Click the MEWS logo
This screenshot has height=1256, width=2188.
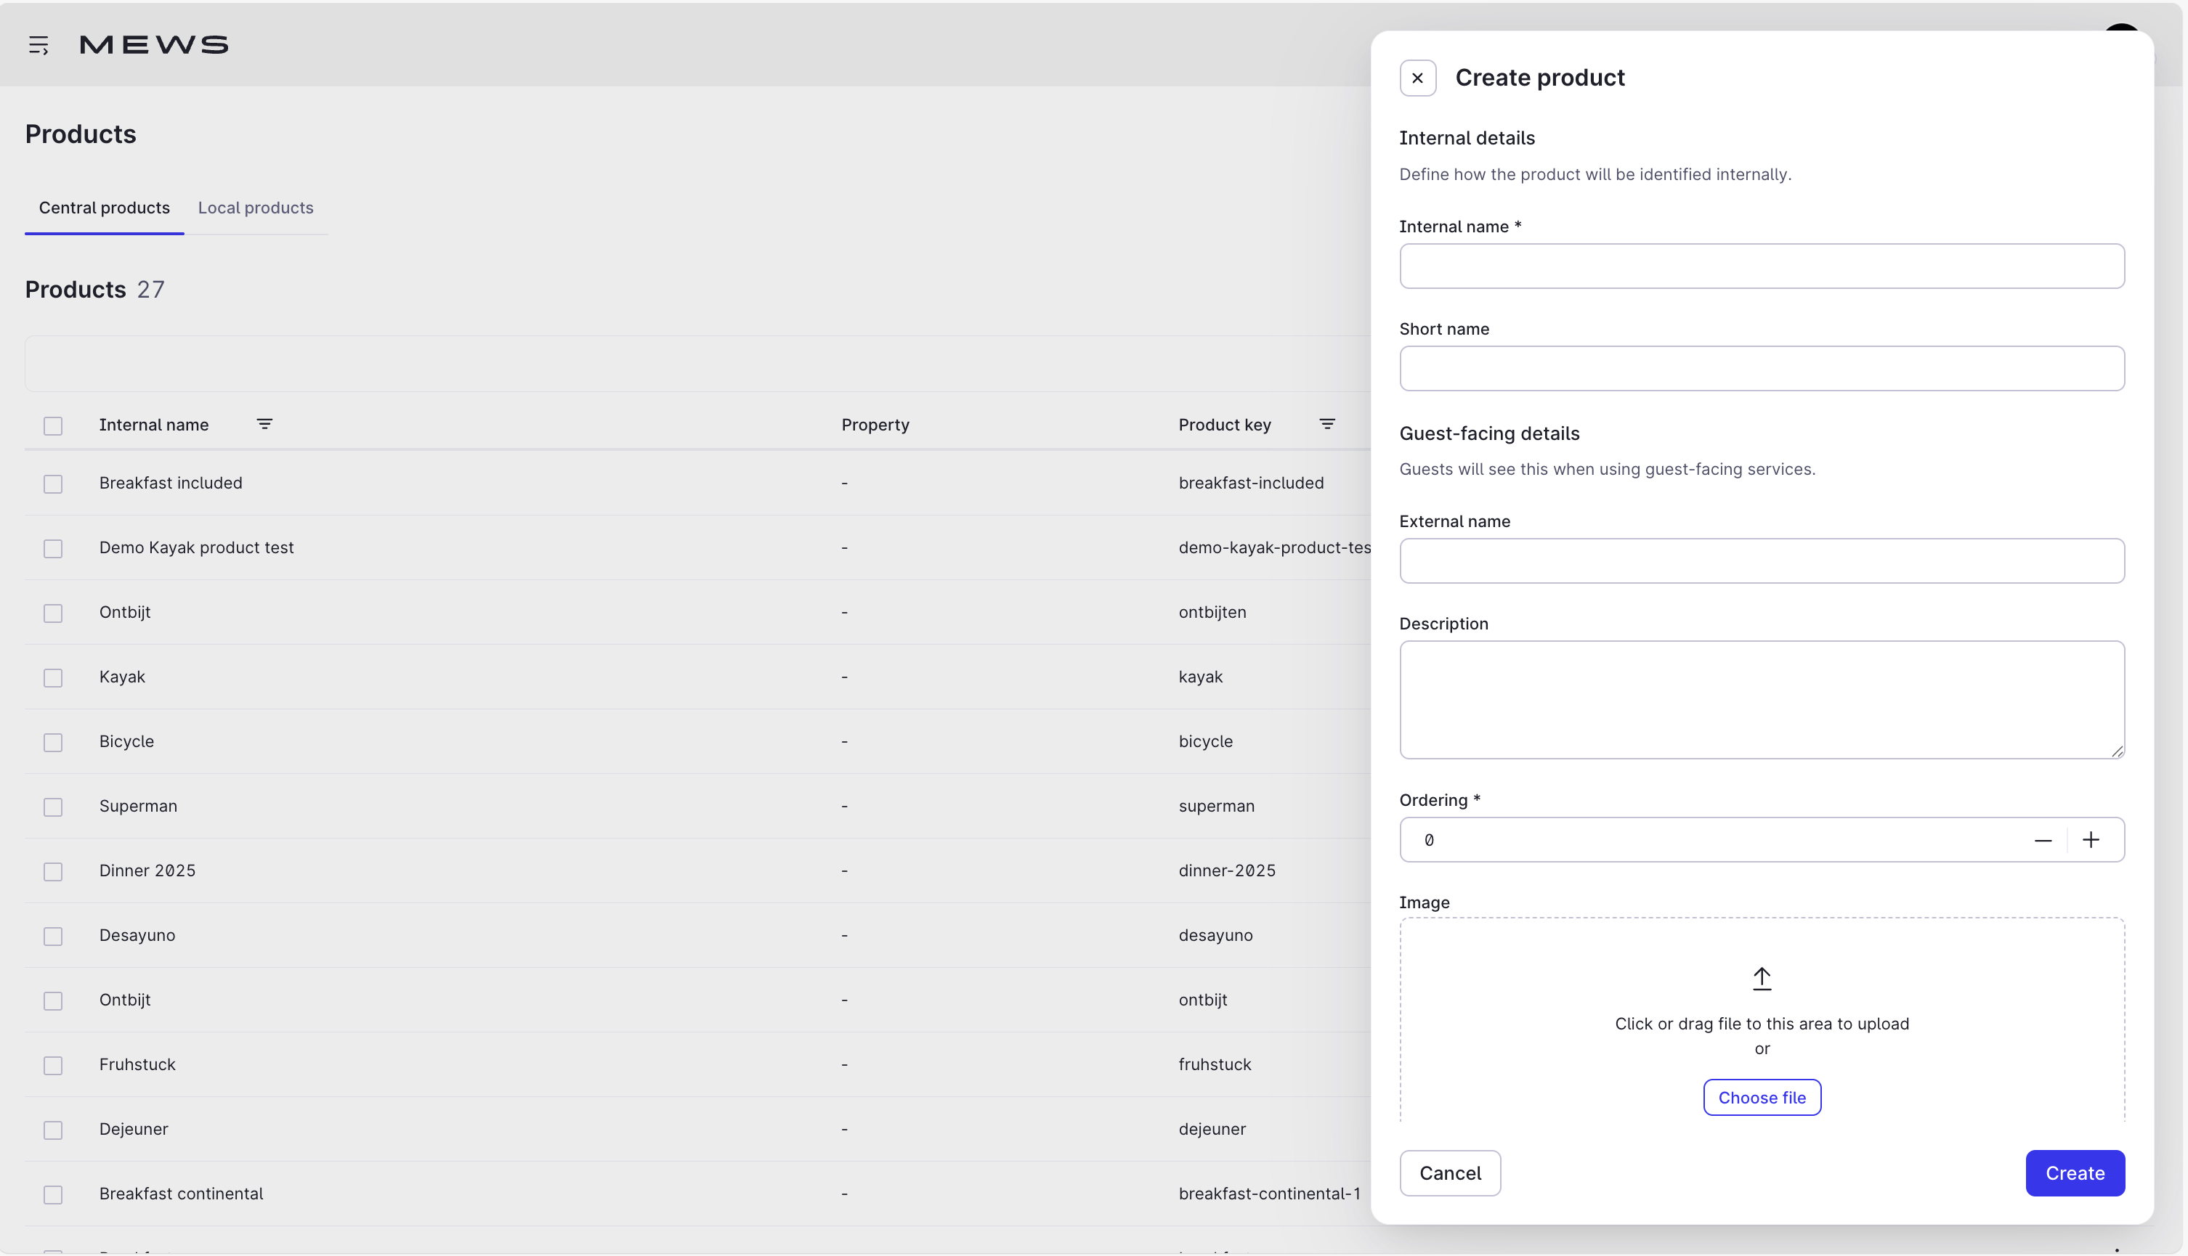click(x=153, y=45)
